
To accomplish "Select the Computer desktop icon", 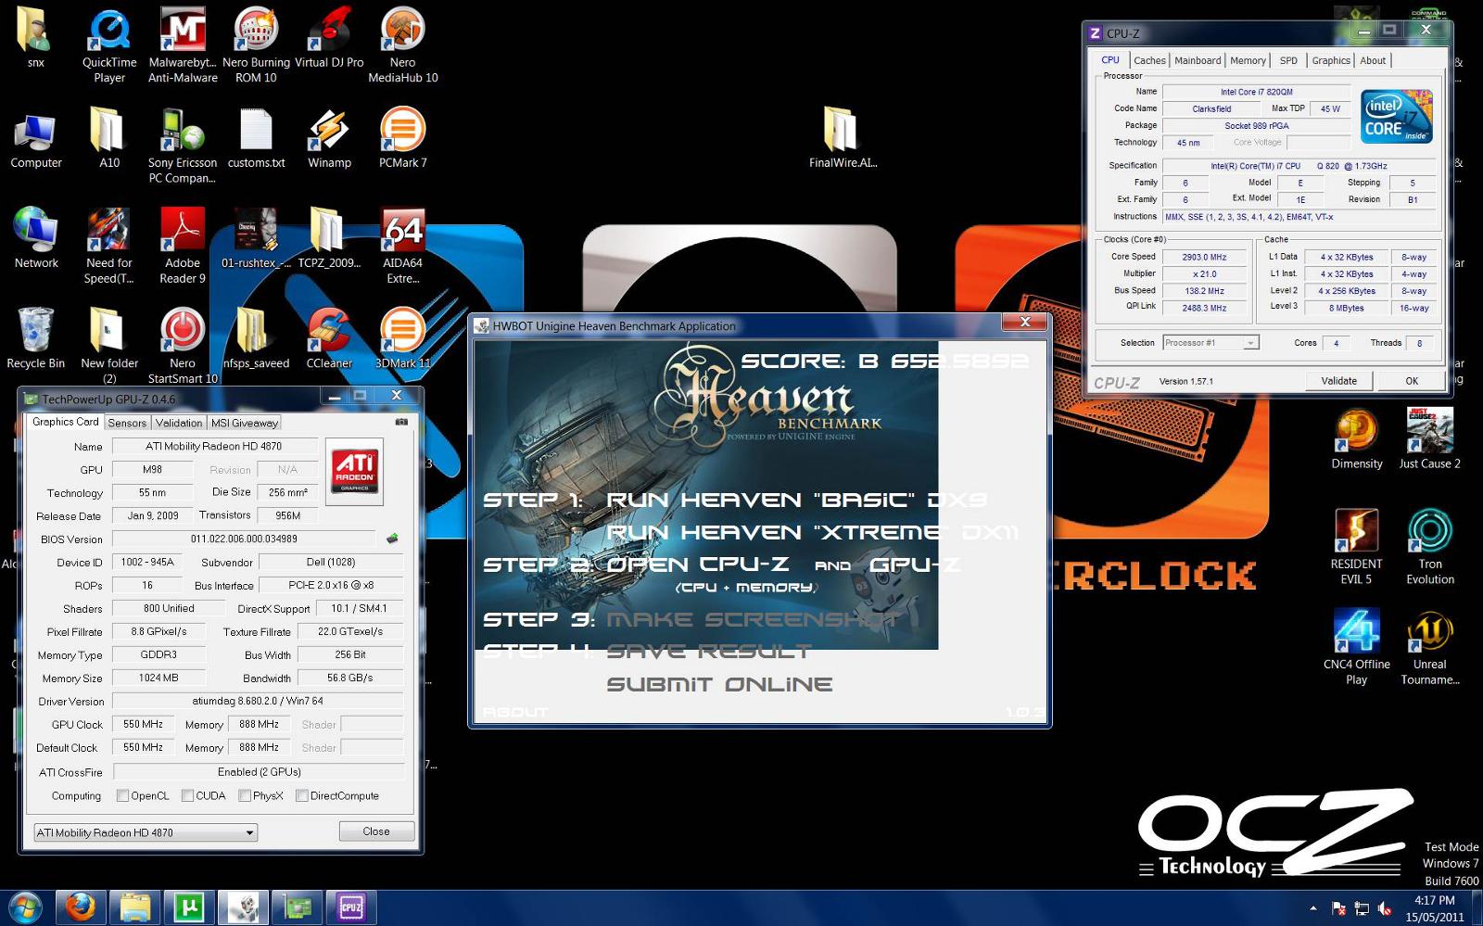I will tap(36, 138).
